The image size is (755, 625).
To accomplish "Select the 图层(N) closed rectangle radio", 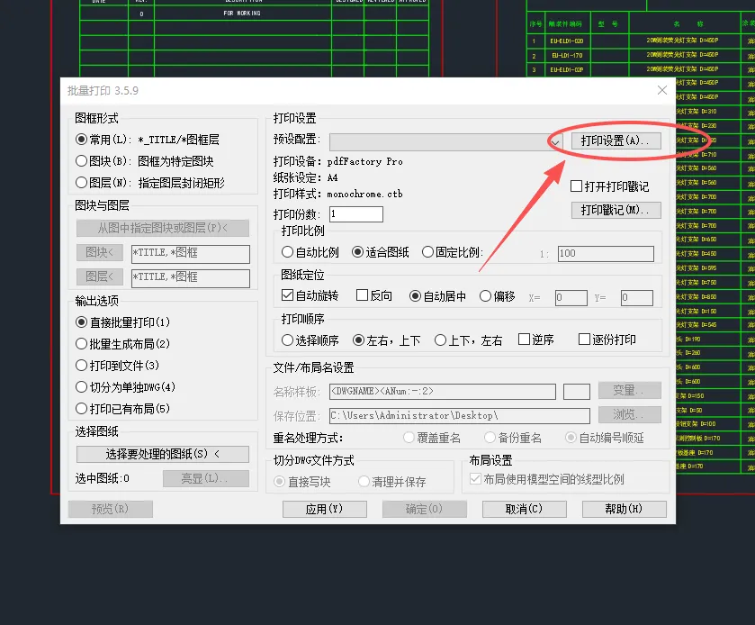I will click(81, 182).
